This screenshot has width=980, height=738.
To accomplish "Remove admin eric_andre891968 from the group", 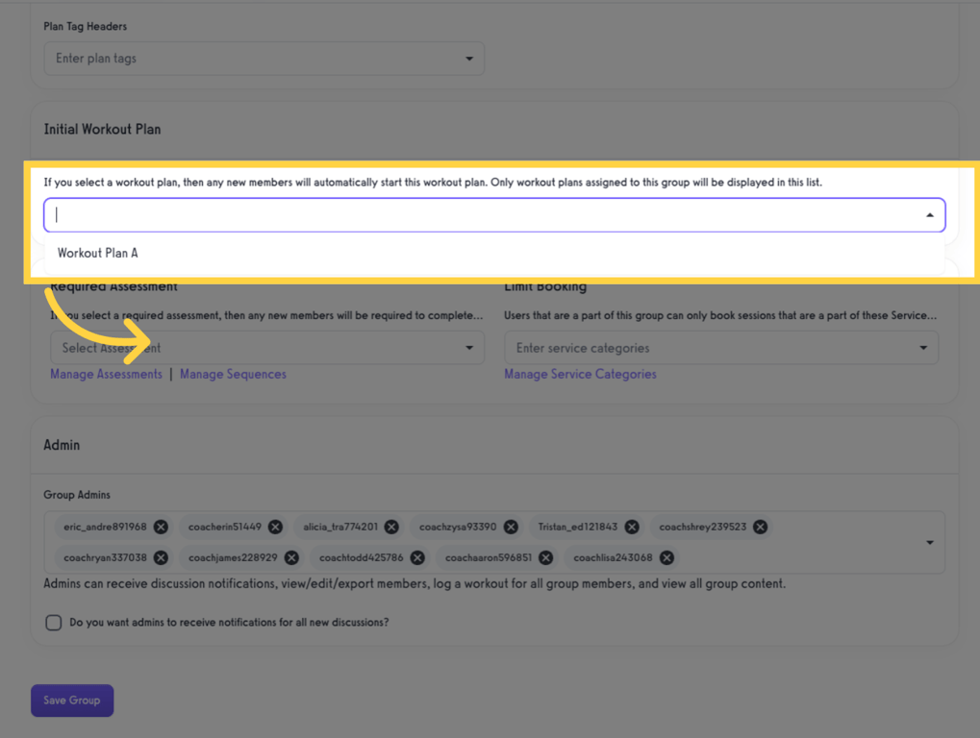I will click(161, 527).
